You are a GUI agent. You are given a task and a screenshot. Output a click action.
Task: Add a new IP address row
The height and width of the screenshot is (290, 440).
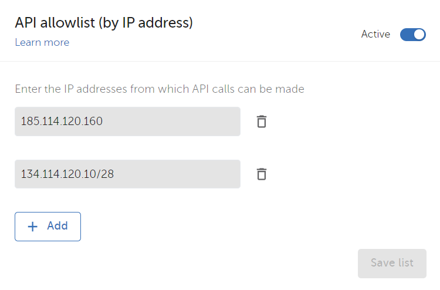click(48, 227)
